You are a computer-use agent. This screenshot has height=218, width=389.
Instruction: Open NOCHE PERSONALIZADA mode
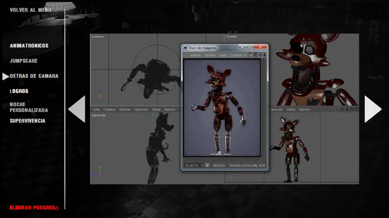tap(29, 107)
